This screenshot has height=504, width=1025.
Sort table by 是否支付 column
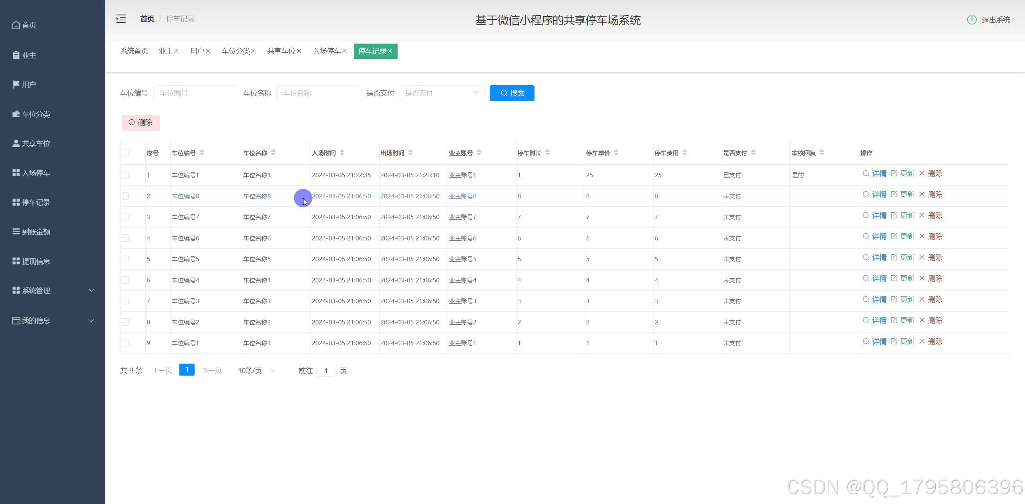[754, 153]
